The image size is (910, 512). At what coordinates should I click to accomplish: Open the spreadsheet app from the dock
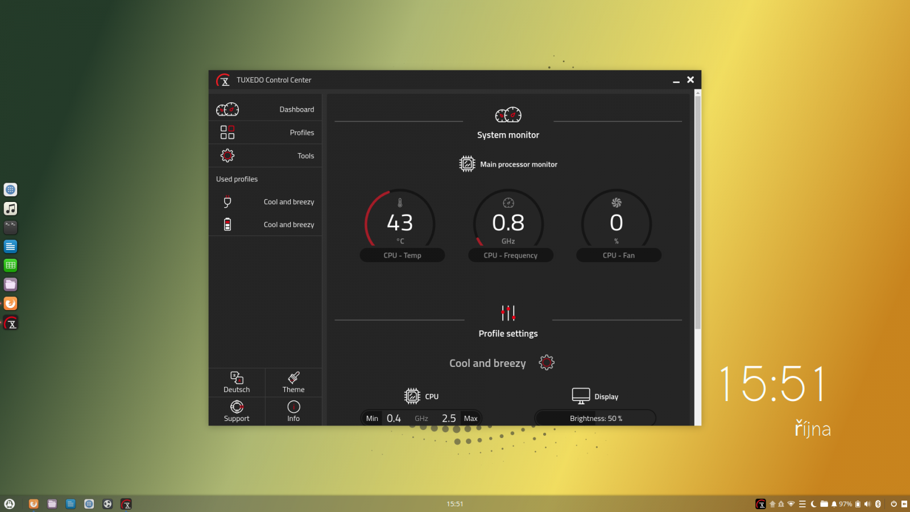click(x=10, y=265)
